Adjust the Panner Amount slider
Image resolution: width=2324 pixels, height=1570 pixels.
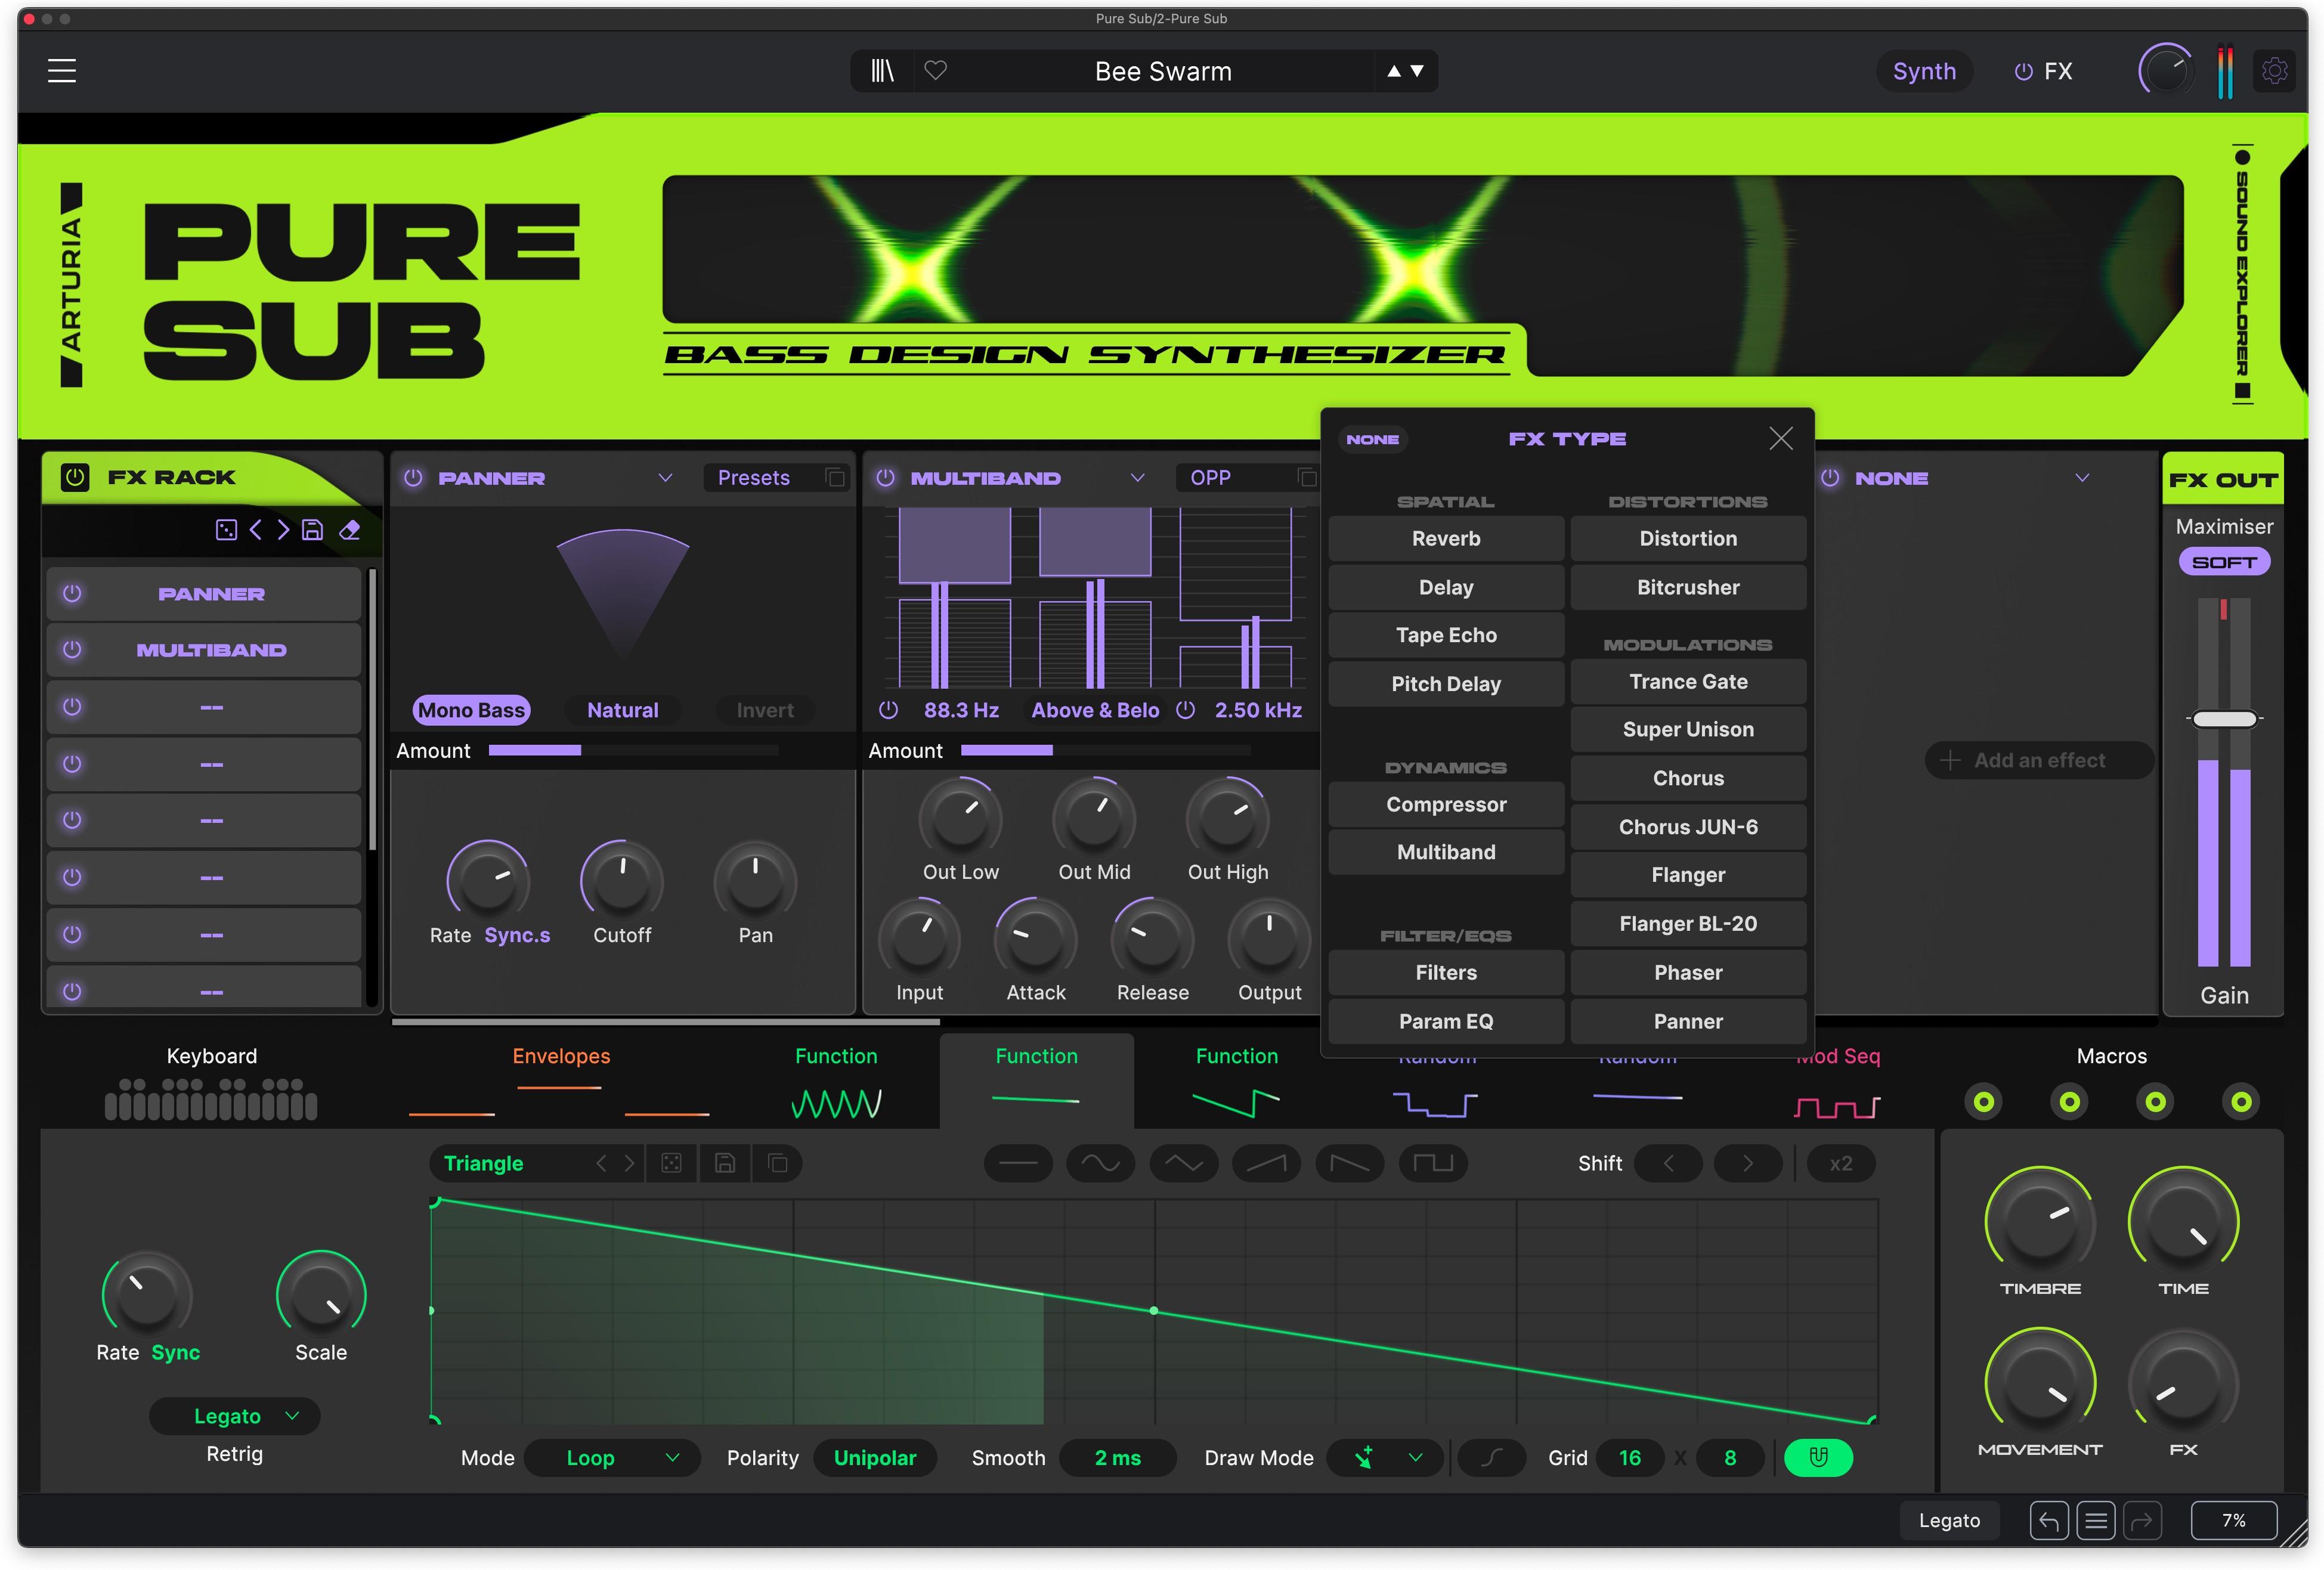click(x=633, y=750)
